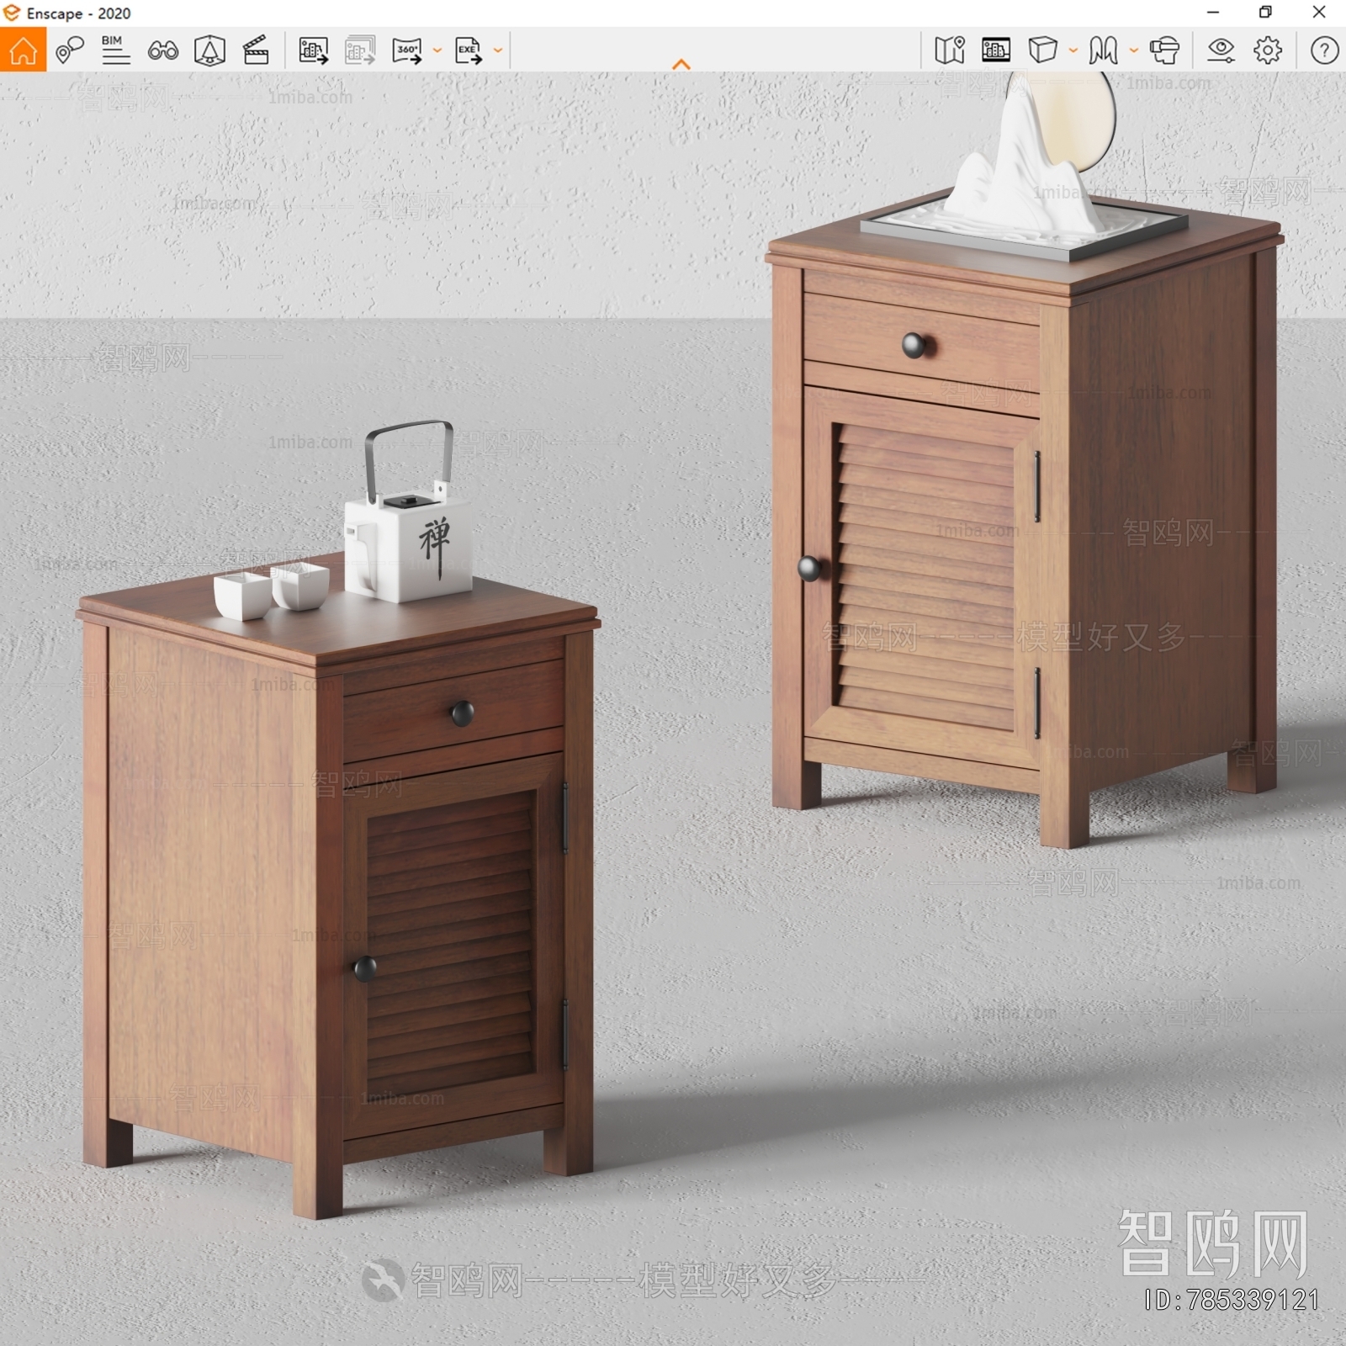Open Visual Settings eye icon
1346x1346 pixels.
tap(1221, 50)
